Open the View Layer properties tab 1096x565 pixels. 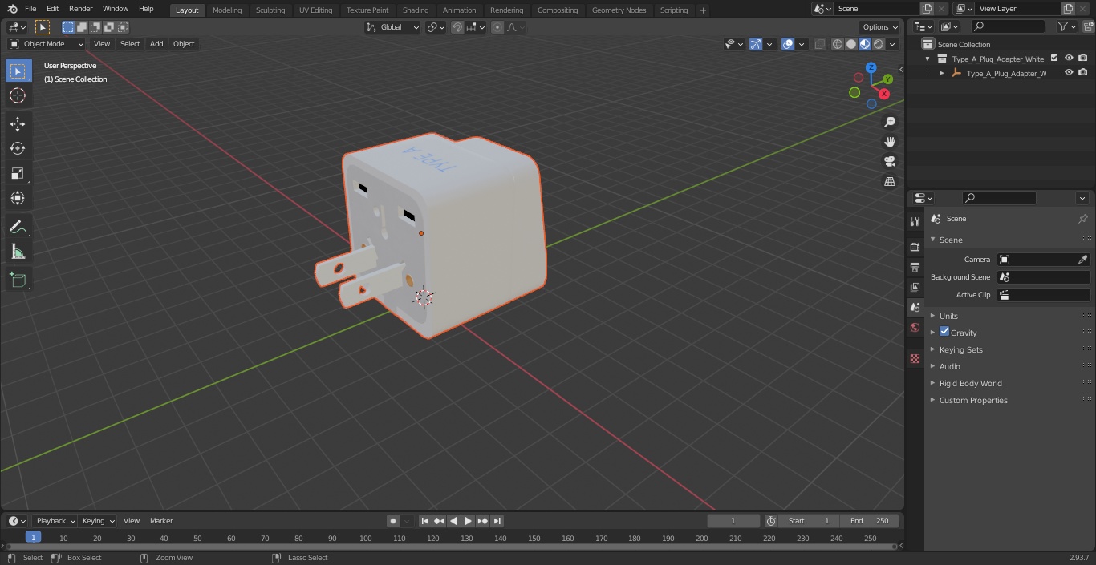(915, 287)
